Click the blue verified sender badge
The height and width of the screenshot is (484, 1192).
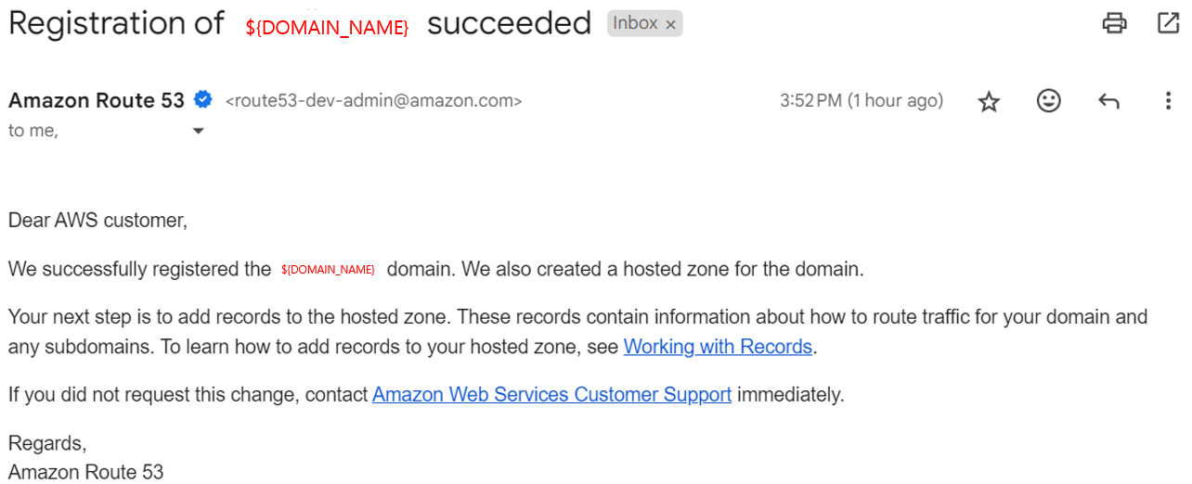click(202, 100)
